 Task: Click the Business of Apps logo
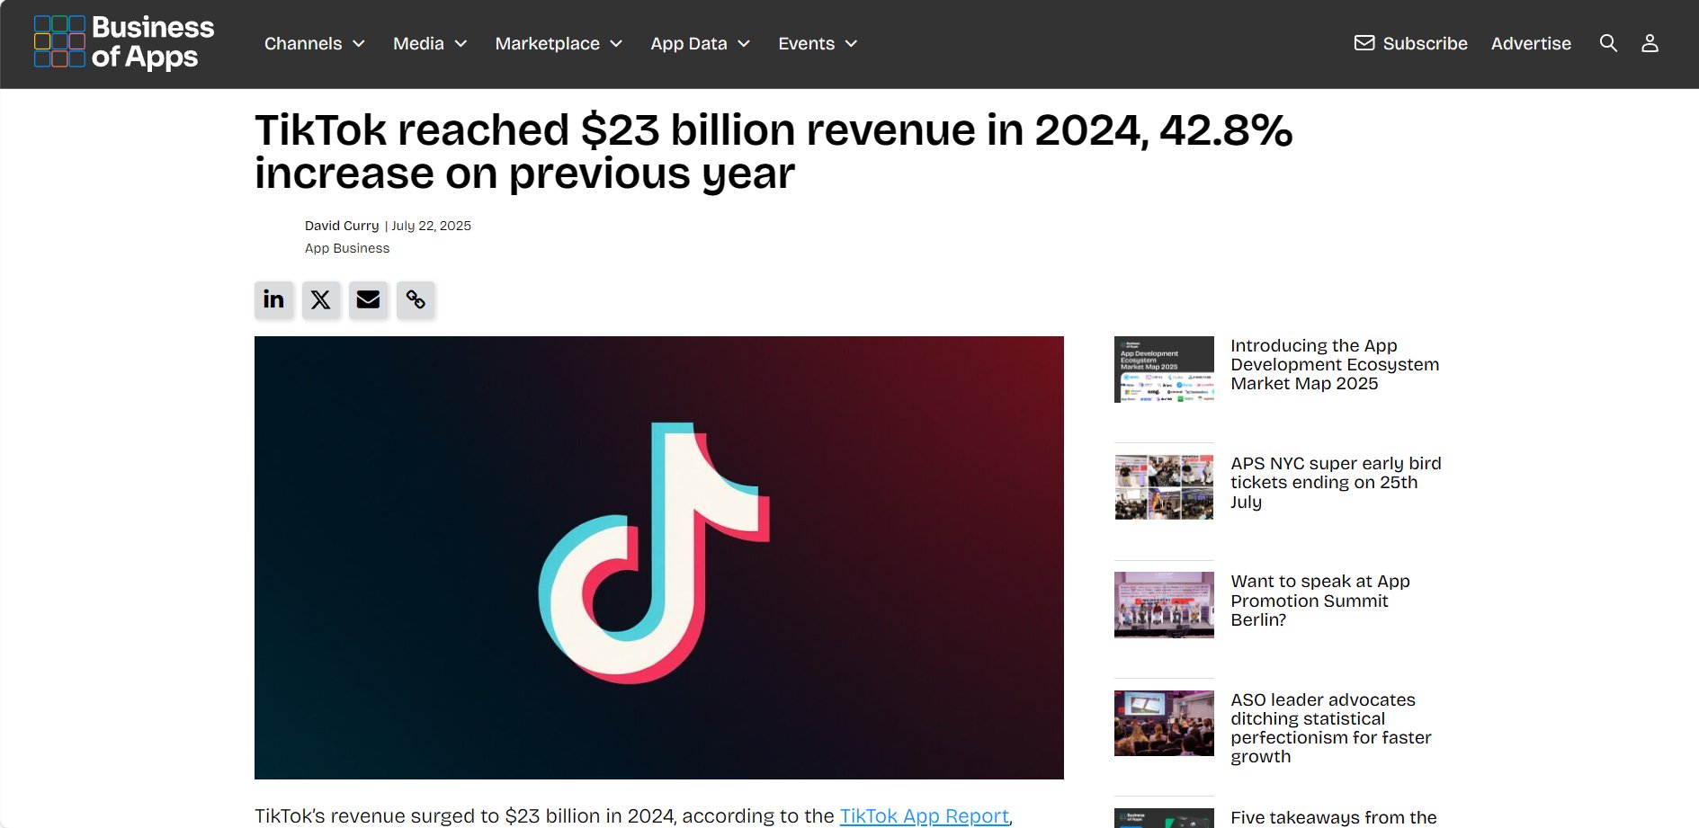(124, 42)
